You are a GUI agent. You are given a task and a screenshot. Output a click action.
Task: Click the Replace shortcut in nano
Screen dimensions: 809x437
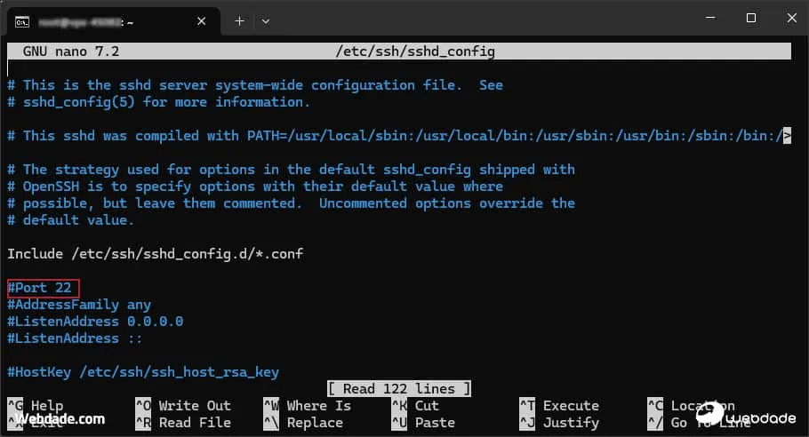tap(315, 423)
